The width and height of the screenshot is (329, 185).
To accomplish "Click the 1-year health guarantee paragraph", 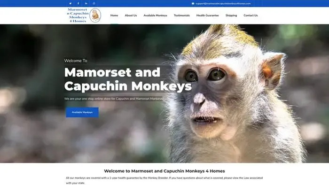I will (x=164, y=180).
